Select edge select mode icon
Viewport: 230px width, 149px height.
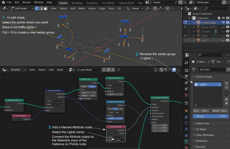point(41,9)
